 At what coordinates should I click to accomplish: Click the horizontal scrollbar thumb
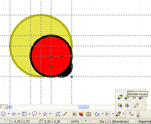pyautogui.click(x=83, y=107)
